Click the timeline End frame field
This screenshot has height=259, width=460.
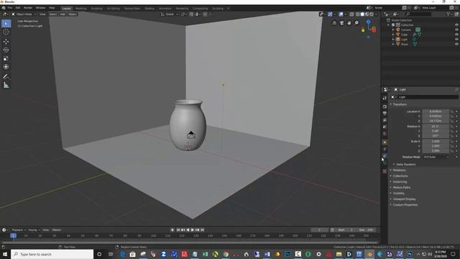(365, 230)
